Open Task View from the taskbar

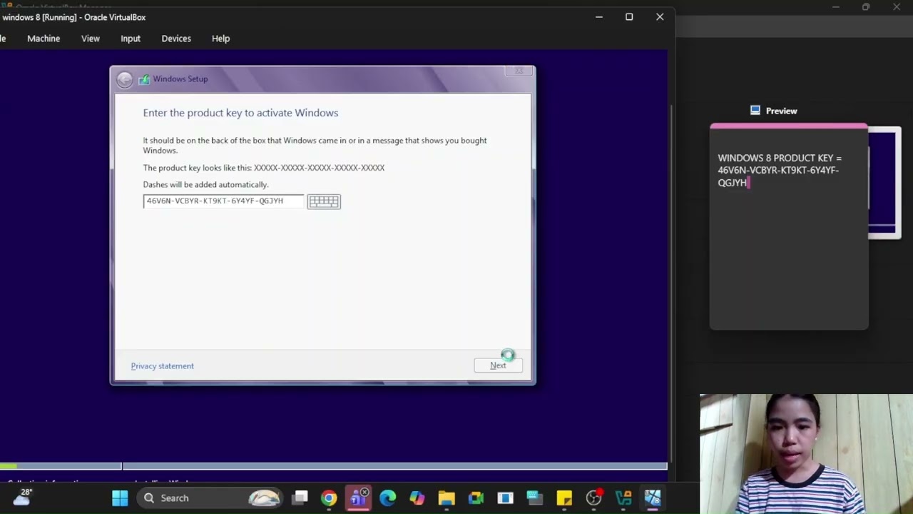300,498
